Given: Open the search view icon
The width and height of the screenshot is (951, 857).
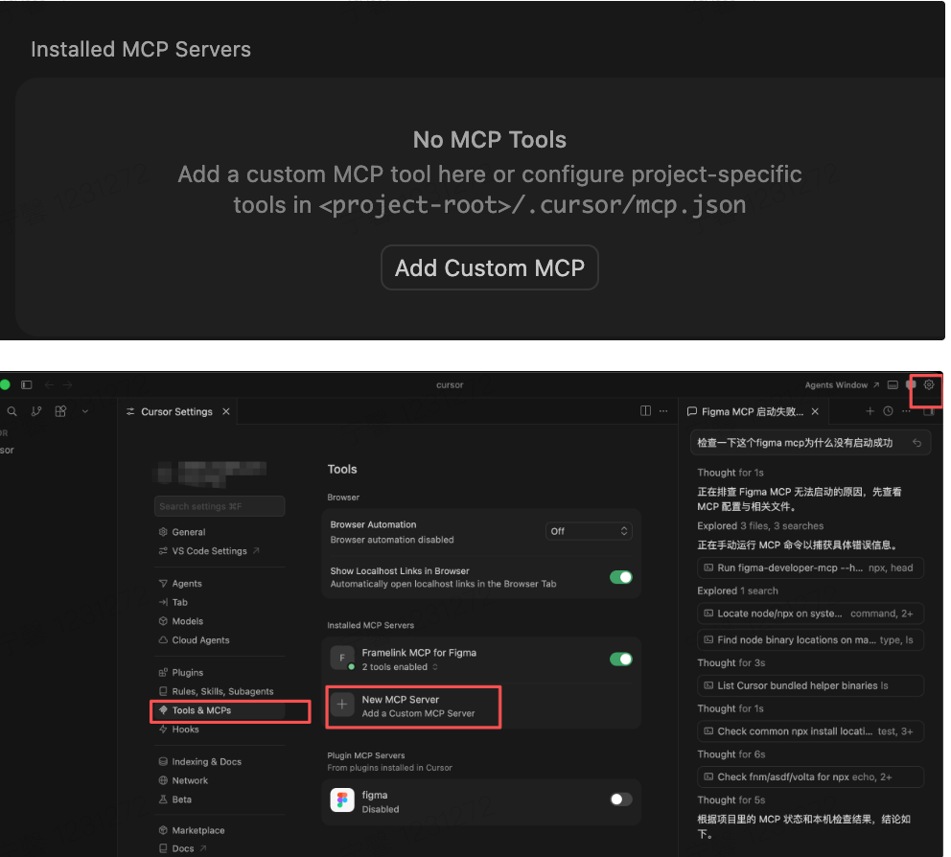Looking at the screenshot, I should point(12,411).
